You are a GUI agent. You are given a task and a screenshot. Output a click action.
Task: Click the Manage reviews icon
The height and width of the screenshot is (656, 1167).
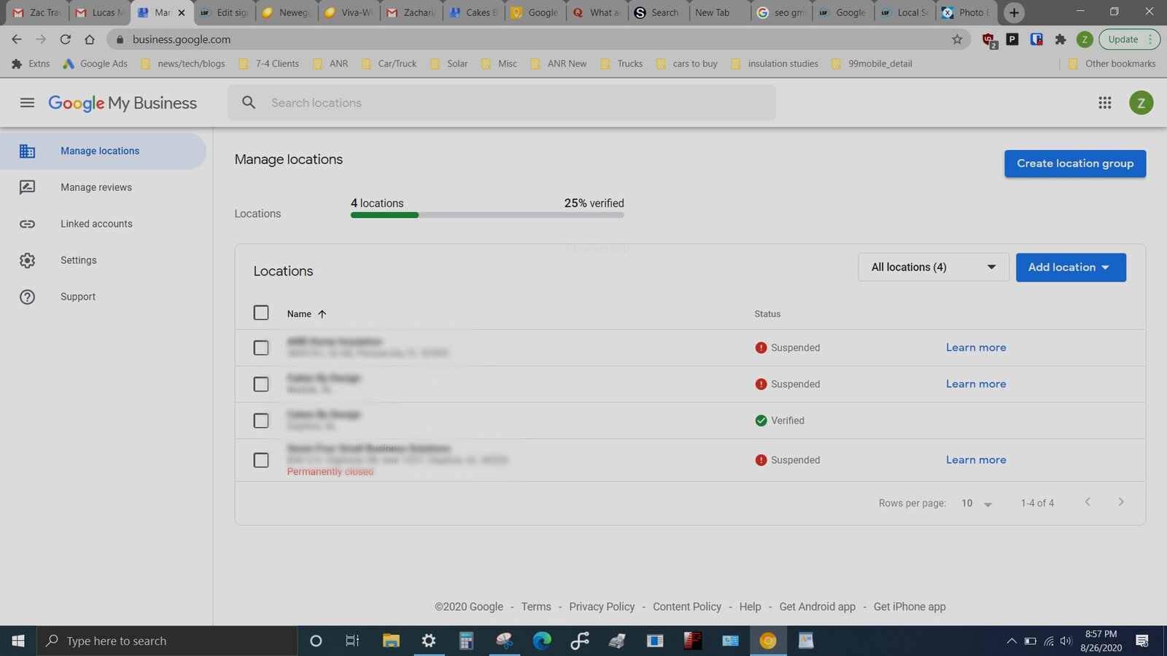pyautogui.click(x=27, y=187)
